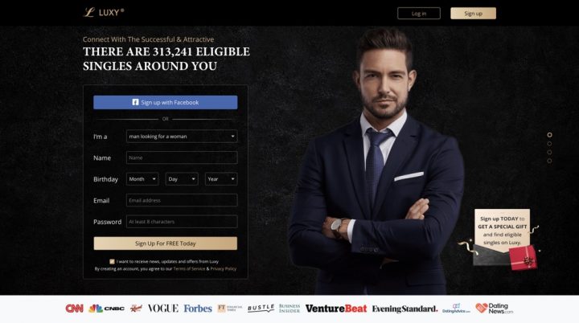Jump to the last carousel dot
Screen dimensions: 579x323
549,161
